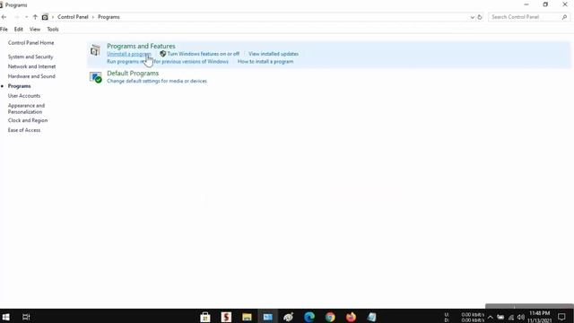
Task: Launch Firefox from the taskbar
Action: click(x=351, y=317)
